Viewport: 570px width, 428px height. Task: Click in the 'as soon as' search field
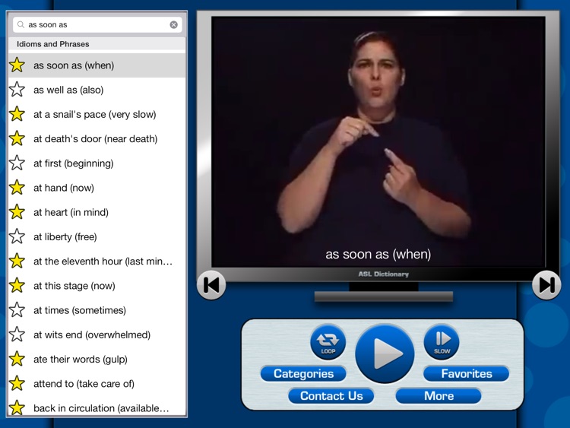pyautogui.click(x=97, y=25)
